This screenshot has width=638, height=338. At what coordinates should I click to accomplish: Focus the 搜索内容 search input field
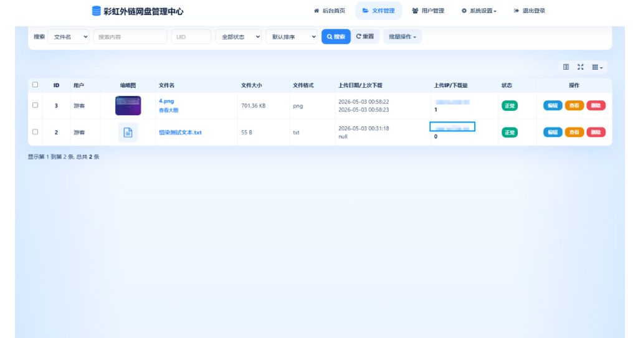[130, 37]
